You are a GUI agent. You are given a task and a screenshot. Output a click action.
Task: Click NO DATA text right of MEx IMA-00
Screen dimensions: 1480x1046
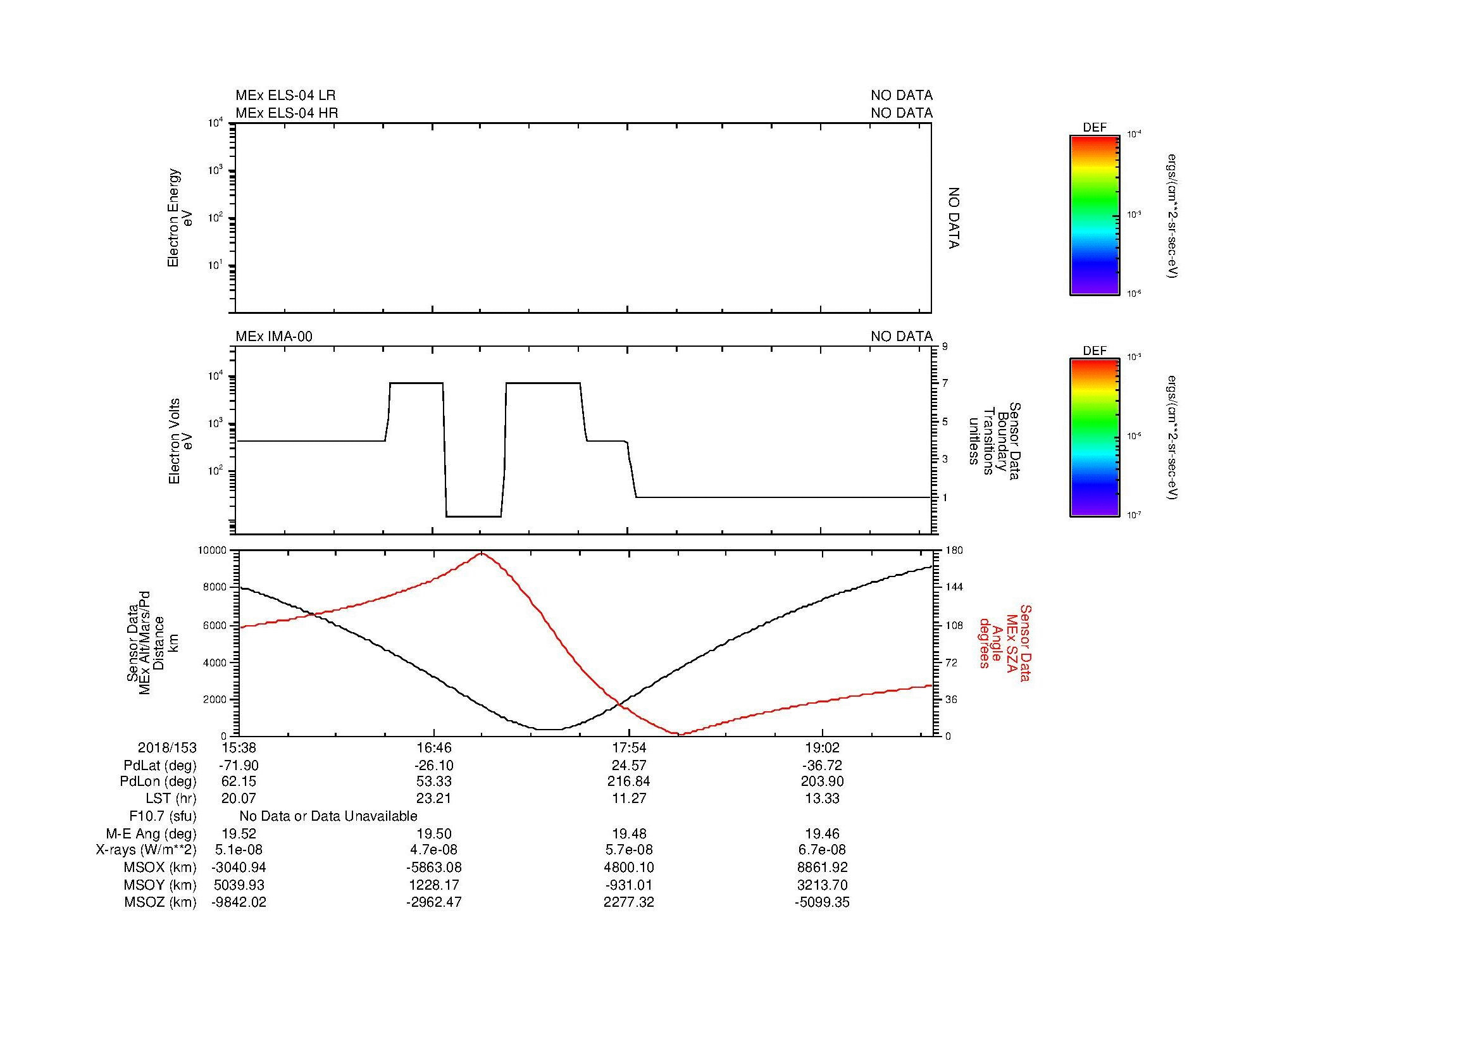click(901, 337)
